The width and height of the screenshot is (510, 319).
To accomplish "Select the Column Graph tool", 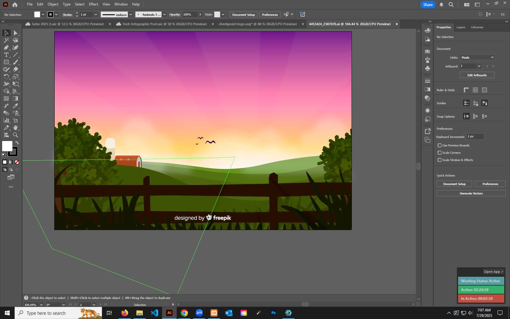I will 6,120.
